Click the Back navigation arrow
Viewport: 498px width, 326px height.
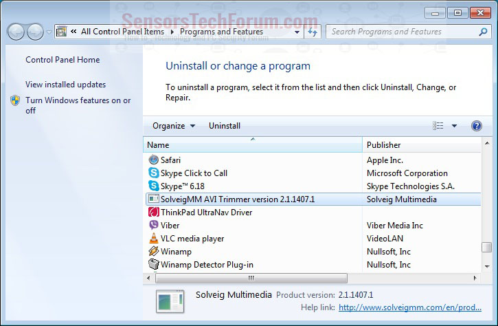click(x=16, y=32)
